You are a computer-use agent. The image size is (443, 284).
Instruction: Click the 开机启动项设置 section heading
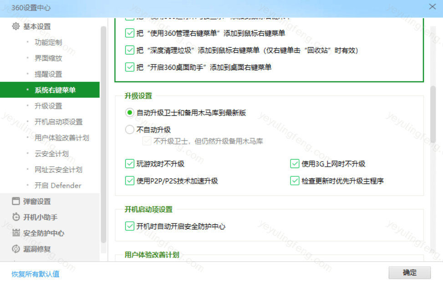click(x=148, y=209)
